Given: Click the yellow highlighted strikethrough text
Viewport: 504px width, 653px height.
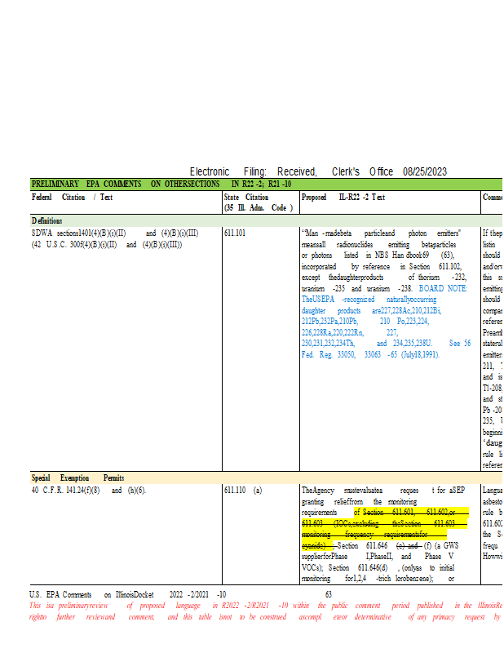Looking at the screenshot, I should (x=383, y=522).
